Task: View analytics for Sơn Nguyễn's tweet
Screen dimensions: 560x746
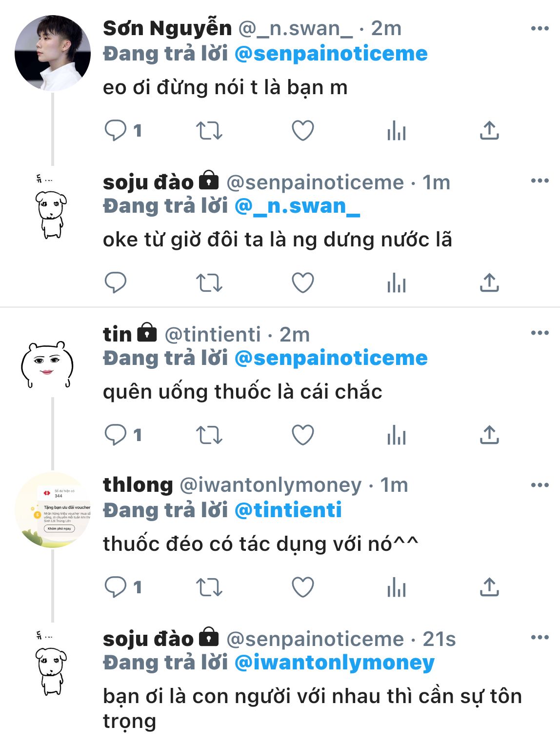Action: click(x=396, y=131)
